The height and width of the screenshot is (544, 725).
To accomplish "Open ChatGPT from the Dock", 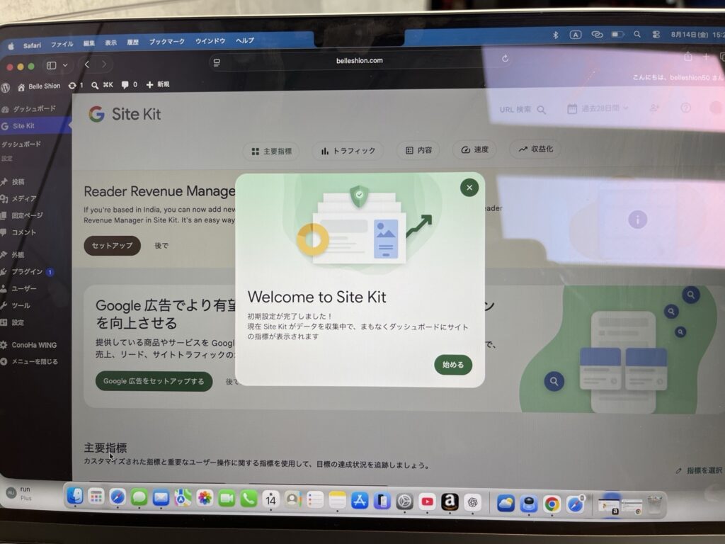I will pyautogui.click(x=472, y=502).
